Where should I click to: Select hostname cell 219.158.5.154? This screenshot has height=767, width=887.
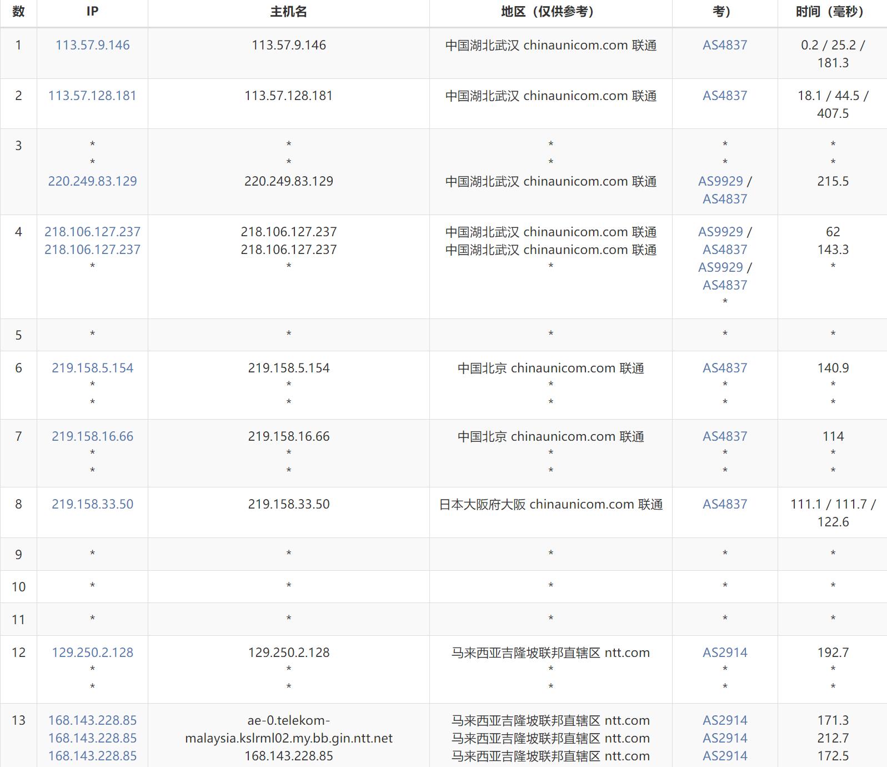pyautogui.click(x=289, y=368)
